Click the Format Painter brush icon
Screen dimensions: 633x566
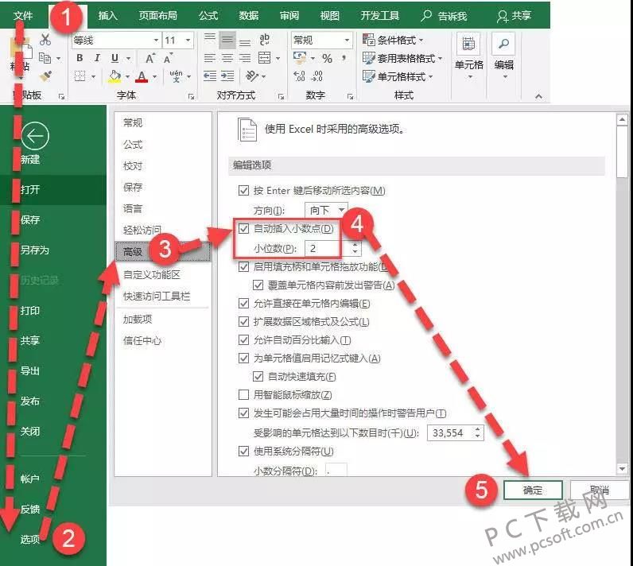(x=45, y=76)
